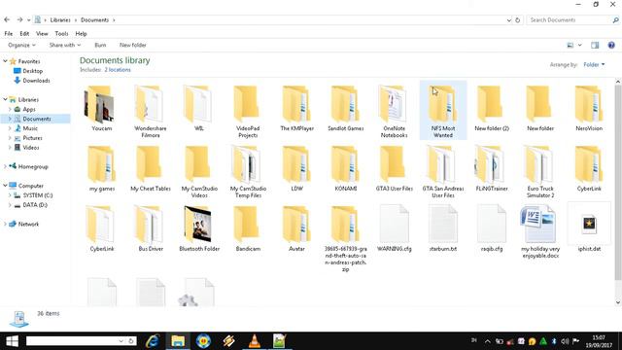Click the Help question mark icon
This screenshot has width=622, height=350.
[x=611, y=46]
